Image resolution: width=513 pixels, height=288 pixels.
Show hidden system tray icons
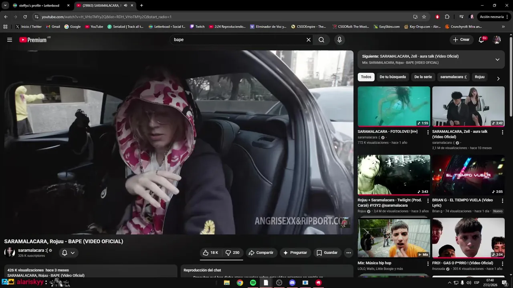coord(449,283)
